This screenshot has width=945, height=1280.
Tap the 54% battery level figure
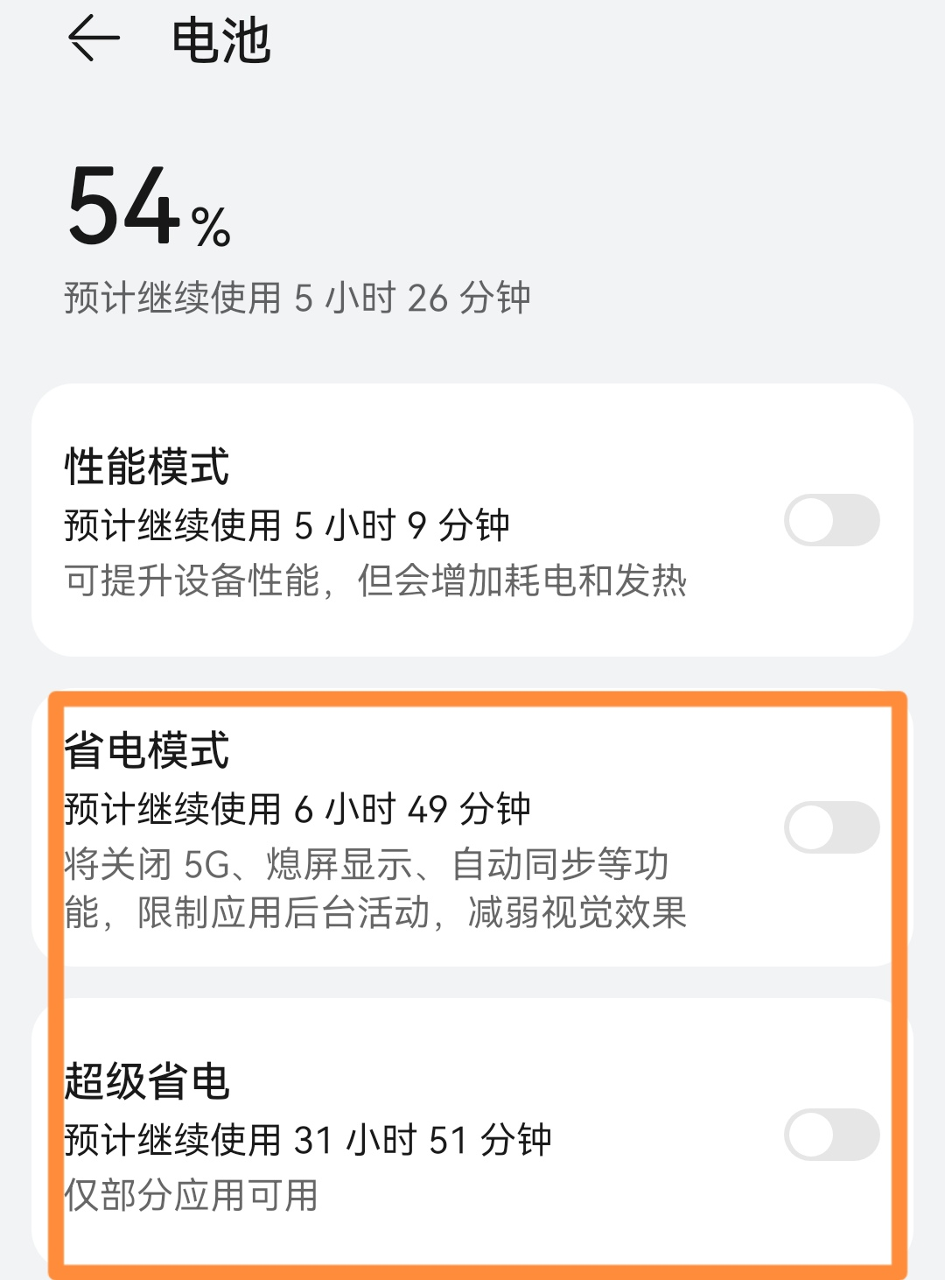(149, 207)
